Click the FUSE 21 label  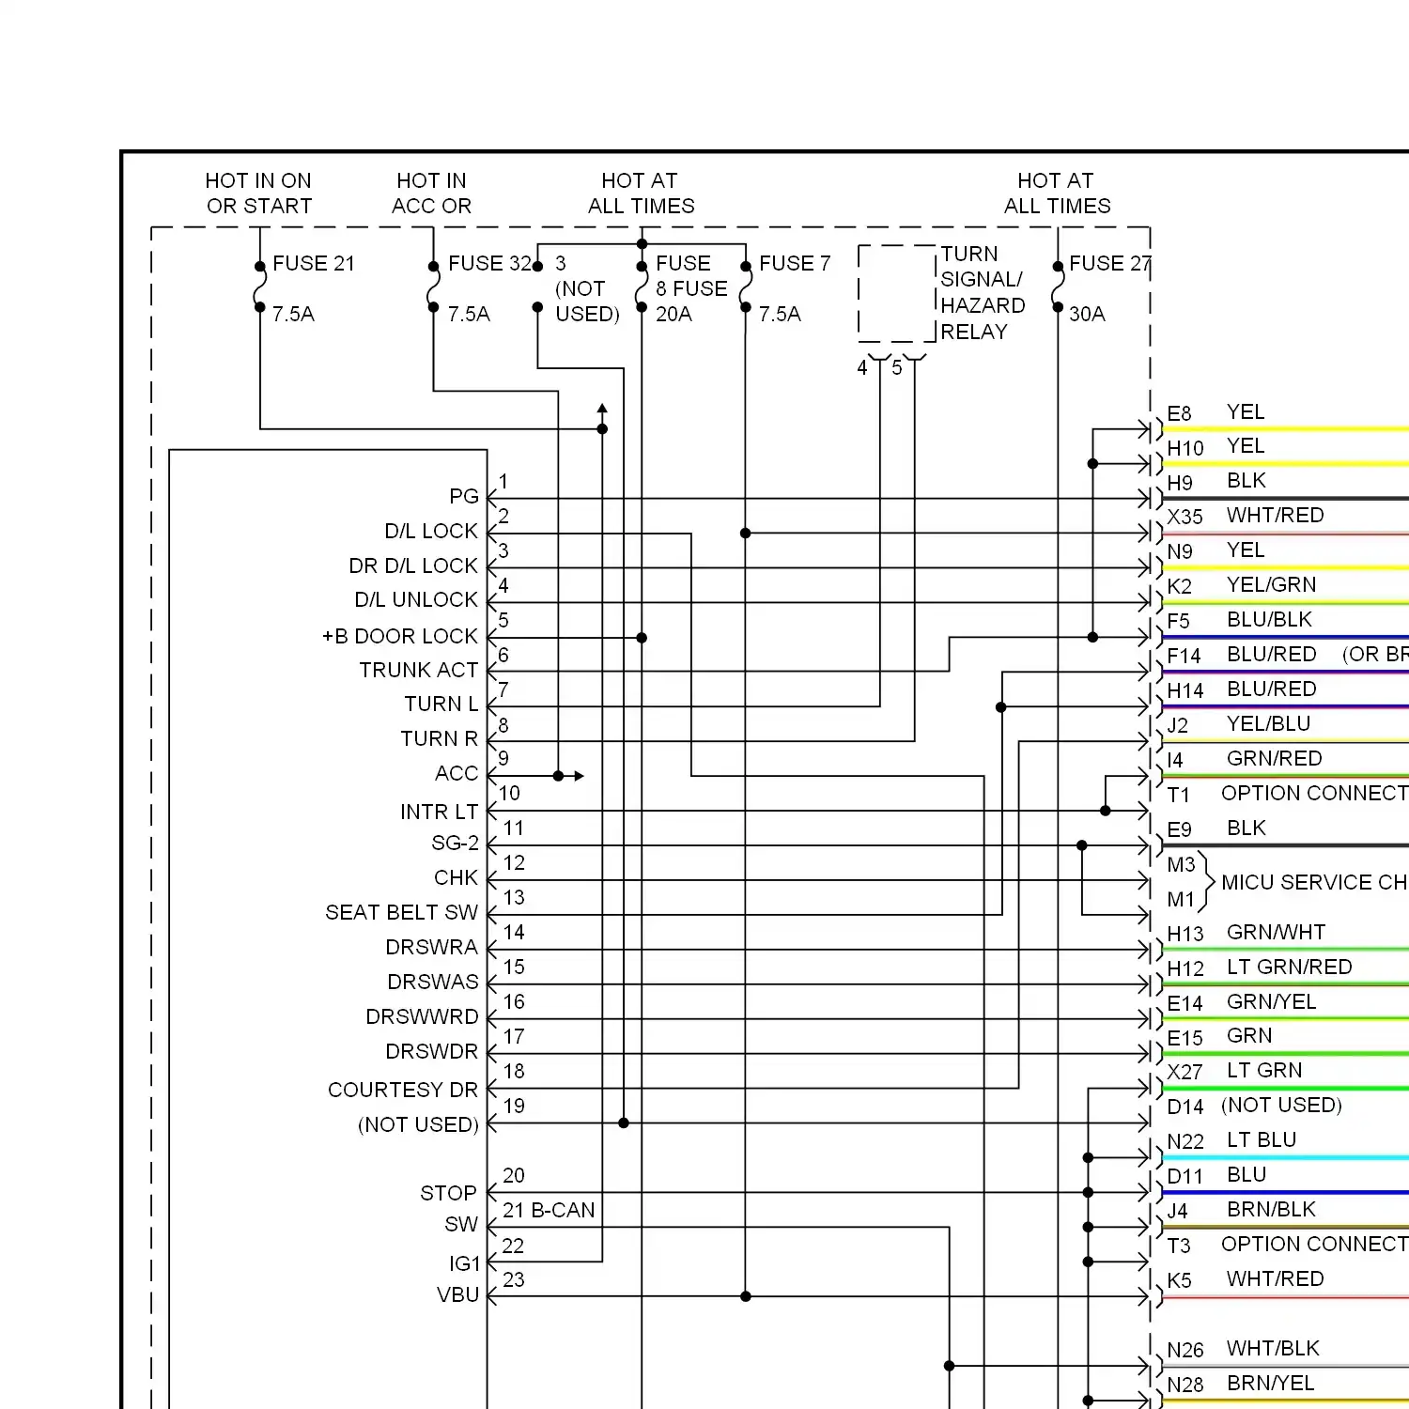(314, 264)
